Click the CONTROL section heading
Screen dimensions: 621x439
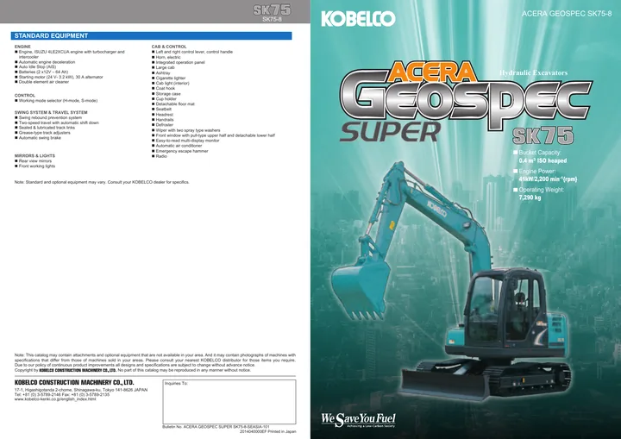(25, 96)
